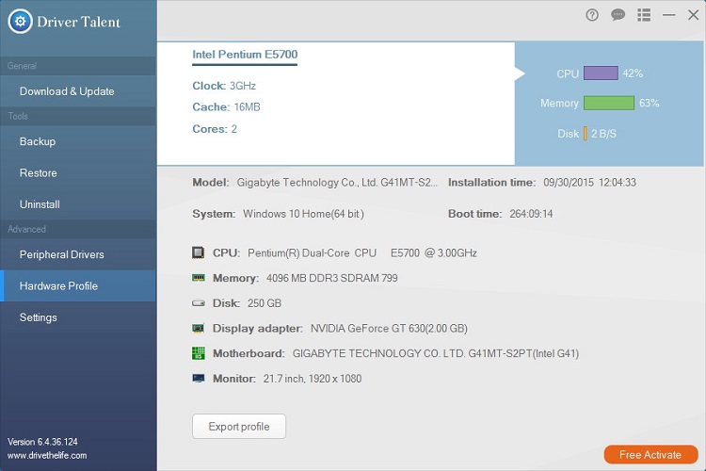Click the Display adapter card icon
Screen dimensions: 706x471
point(198,328)
